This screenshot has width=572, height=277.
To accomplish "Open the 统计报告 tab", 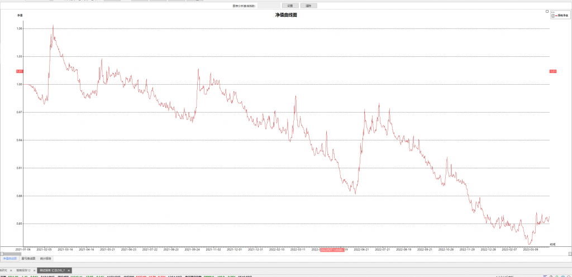I will tap(46, 259).
